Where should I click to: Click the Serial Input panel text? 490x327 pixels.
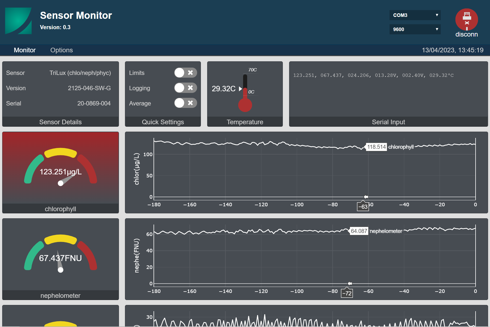373,75
